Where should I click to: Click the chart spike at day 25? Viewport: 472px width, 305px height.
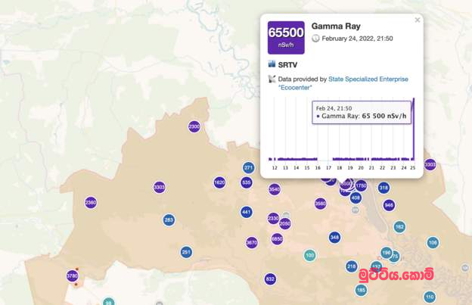[413, 136]
